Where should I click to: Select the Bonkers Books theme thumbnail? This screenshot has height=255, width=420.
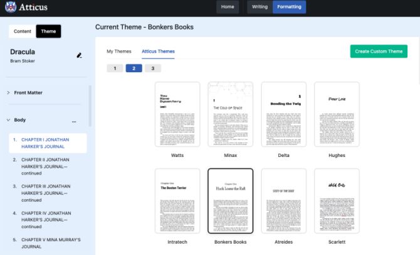click(230, 201)
